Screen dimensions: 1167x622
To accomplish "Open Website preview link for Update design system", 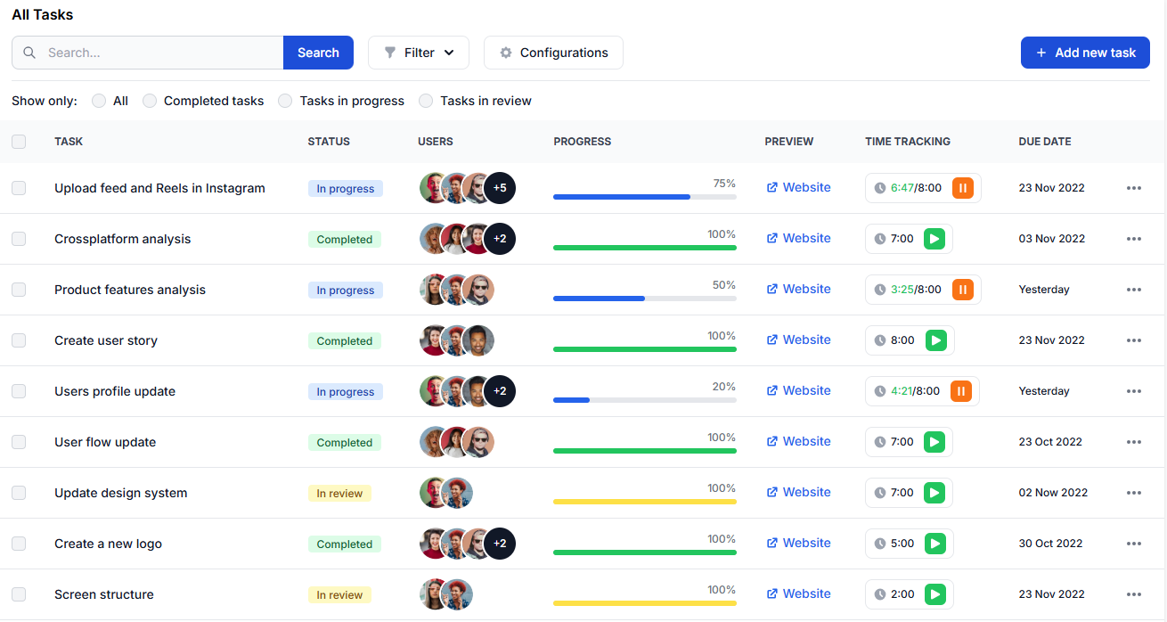I will 798,493.
